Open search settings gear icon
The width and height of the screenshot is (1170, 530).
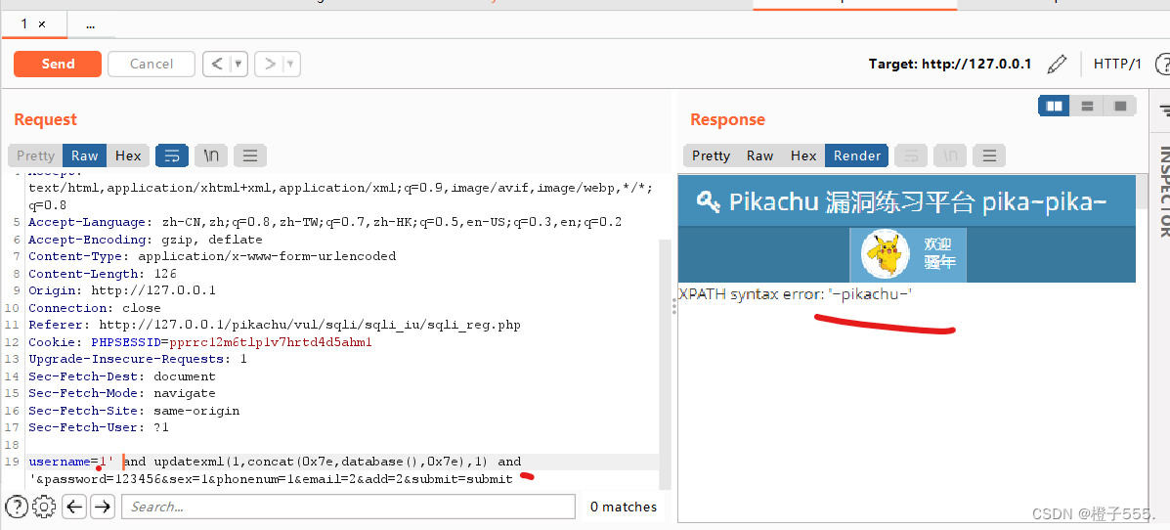[x=44, y=507]
